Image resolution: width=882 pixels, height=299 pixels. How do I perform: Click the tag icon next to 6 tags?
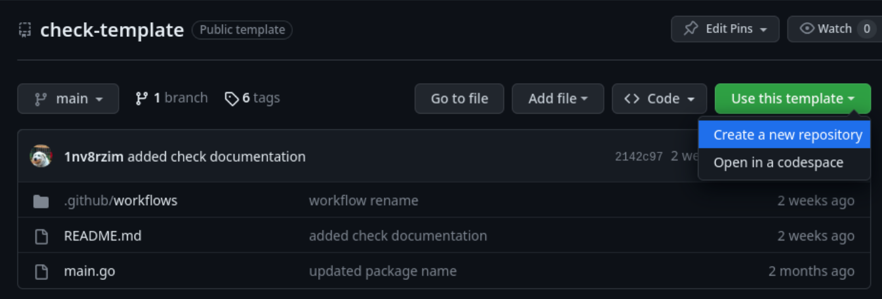[232, 98]
